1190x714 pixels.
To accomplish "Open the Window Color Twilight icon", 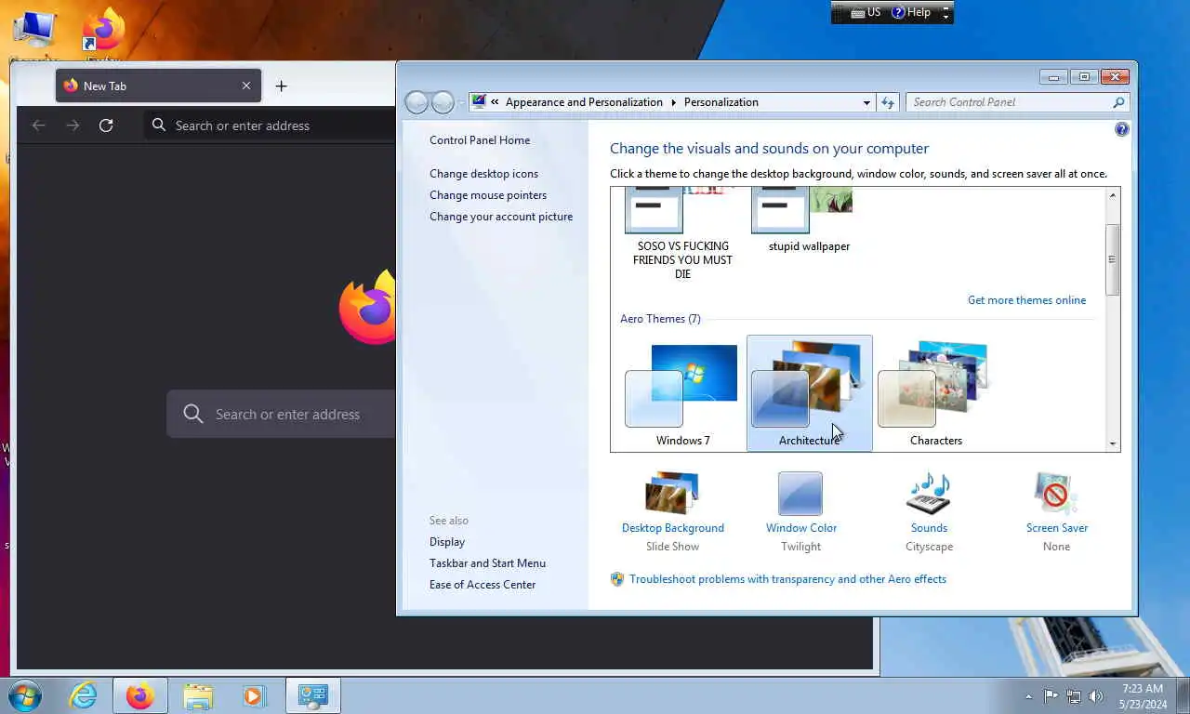I will [x=800, y=494].
